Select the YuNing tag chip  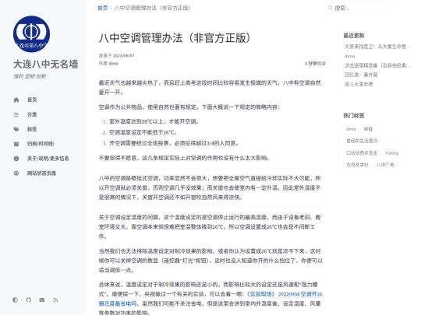click(x=391, y=153)
